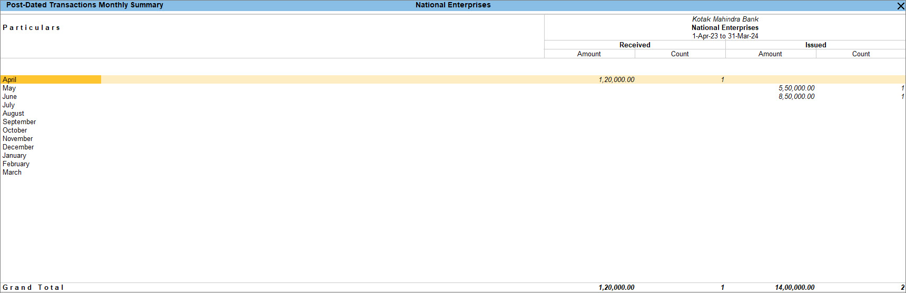Click June issued amount 8,50,000.00
Viewport: 906px width, 293px height.
coord(796,96)
